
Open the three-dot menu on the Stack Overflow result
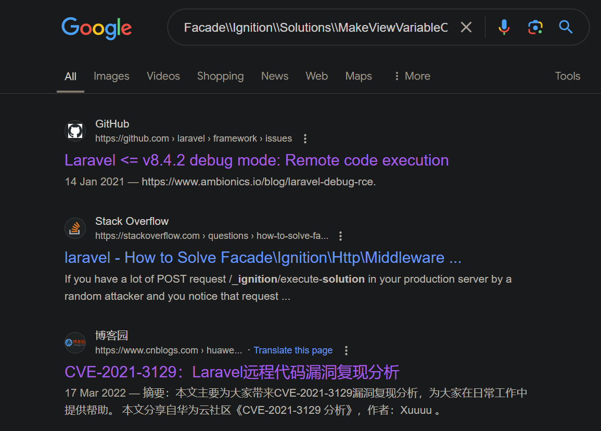pyautogui.click(x=340, y=236)
